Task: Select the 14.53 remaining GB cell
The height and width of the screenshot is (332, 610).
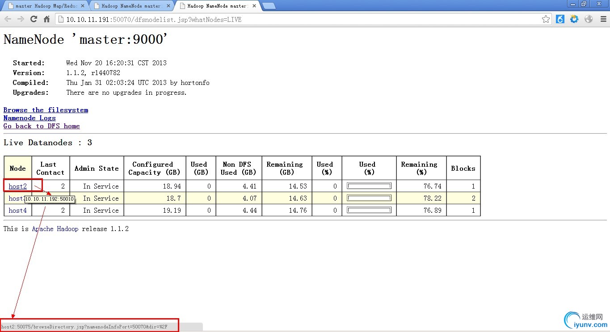Action: [x=287, y=186]
